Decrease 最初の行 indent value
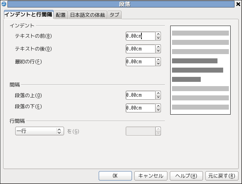The image size is (242, 184). (158, 64)
